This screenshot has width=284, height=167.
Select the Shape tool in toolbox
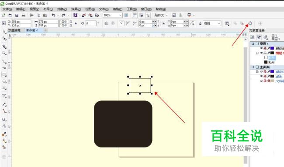click(x=4, y=38)
